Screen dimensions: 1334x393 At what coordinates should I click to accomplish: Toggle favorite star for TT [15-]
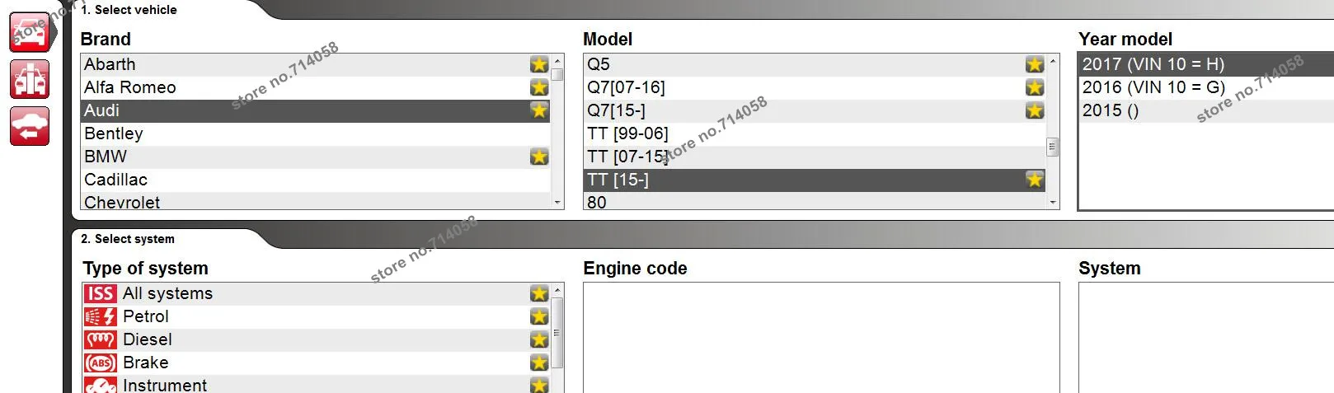pyautogui.click(x=1035, y=180)
